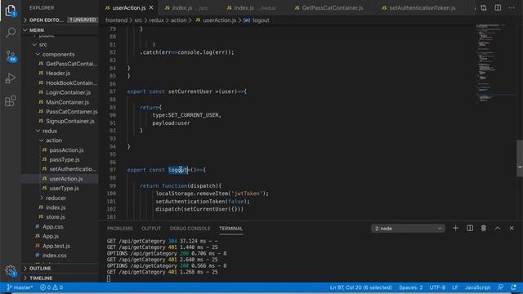Open index.css in the explorer
This screenshot has width=523, height=294.
[54, 256]
